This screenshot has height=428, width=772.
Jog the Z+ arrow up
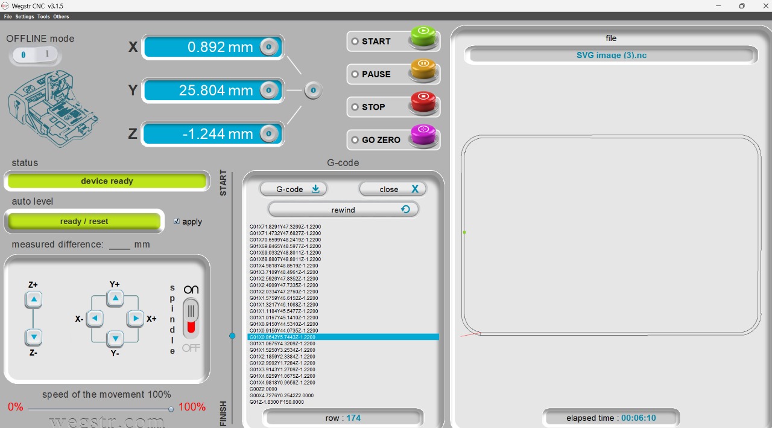pyautogui.click(x=34, y=299)
